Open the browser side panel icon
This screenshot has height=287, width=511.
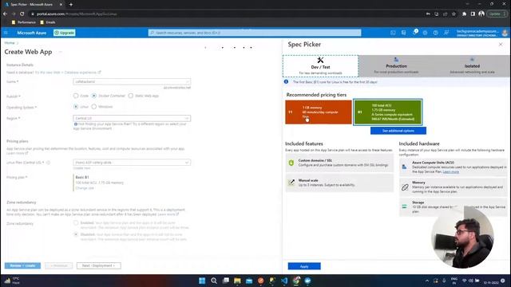tap(473, 14)
